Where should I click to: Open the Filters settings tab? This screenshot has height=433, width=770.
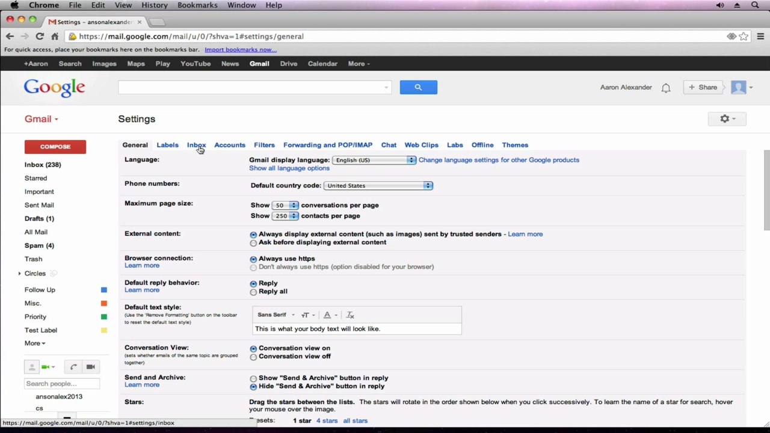[264, 145]
